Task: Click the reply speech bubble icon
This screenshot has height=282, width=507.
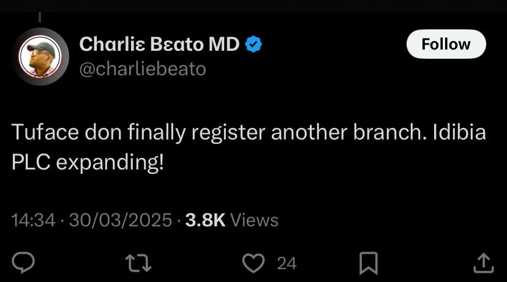Action: coord(23,263)
